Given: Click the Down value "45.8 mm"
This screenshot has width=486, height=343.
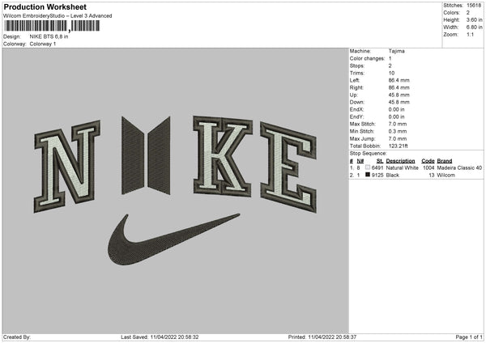Looking at the screenshot, I should coord(399,102).
